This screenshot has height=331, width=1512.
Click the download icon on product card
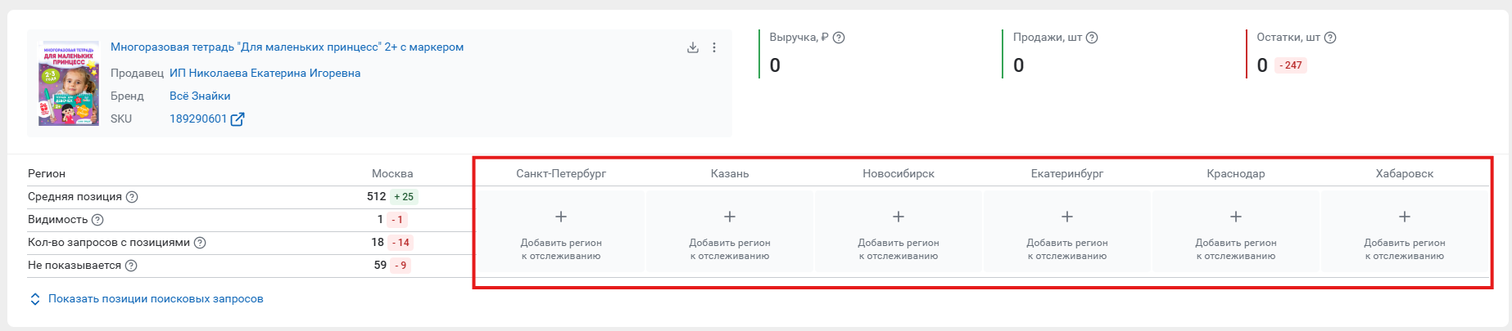693,47
